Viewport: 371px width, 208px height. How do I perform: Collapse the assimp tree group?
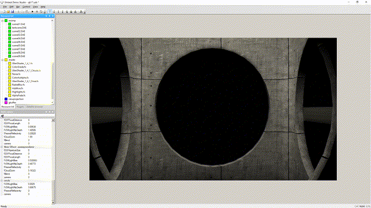2,21
